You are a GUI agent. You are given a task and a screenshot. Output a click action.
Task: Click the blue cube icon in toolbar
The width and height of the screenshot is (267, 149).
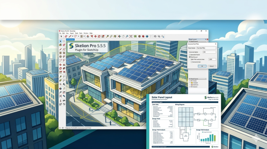click(147, 36)
